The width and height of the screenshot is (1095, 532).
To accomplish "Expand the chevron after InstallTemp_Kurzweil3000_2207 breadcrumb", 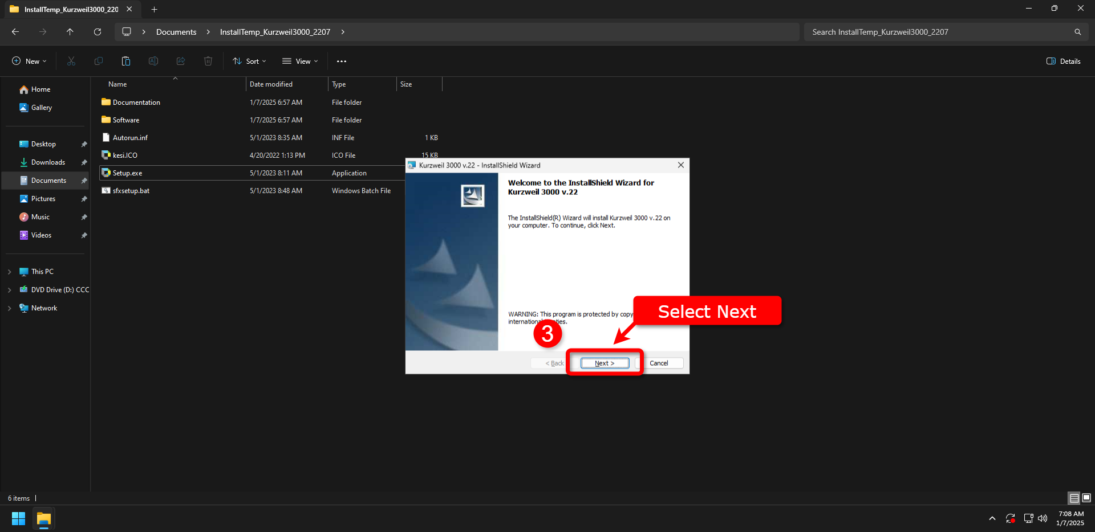I will pyautogui.click(x=343, y=32).
